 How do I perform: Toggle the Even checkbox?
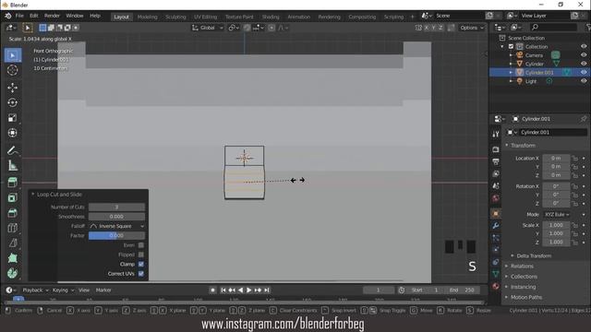[x=141, y=245]
